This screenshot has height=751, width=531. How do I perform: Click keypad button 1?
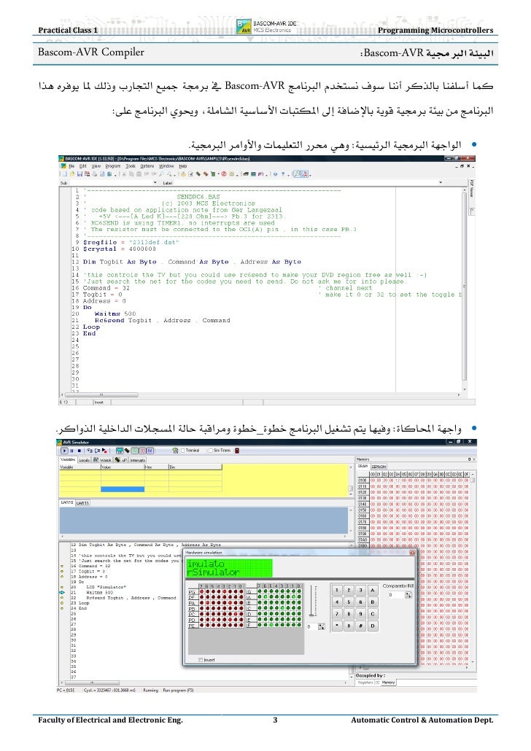337,590
